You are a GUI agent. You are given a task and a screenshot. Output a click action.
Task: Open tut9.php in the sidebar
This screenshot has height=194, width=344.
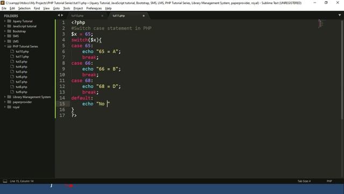coord(21,92)
